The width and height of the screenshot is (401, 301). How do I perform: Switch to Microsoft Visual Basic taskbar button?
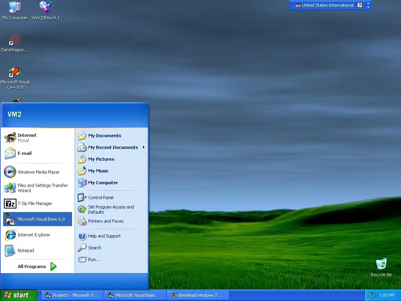135,296
